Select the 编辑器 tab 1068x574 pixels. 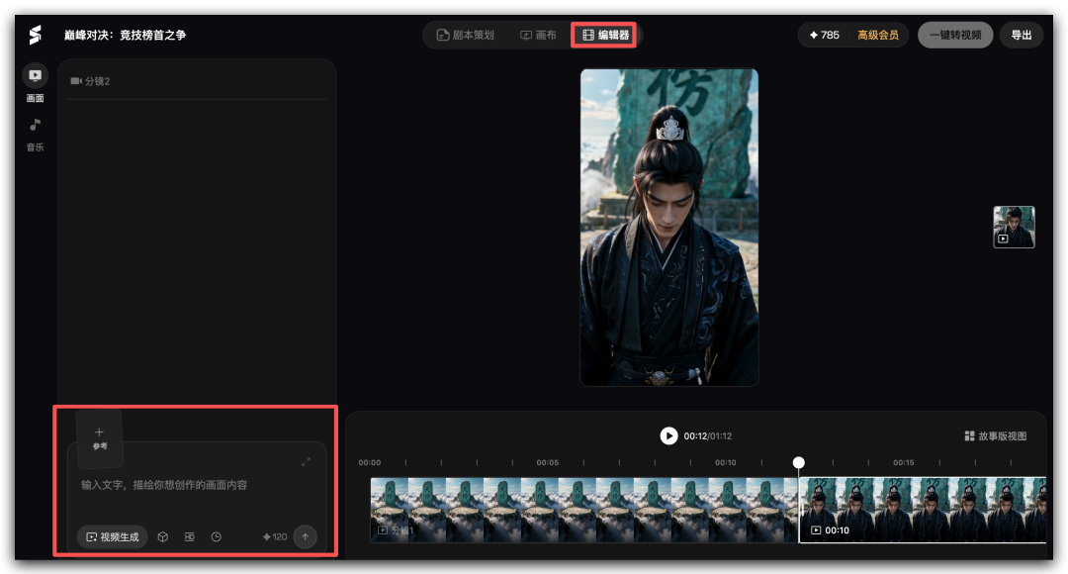pyautogui.click(x=605, y=35)
